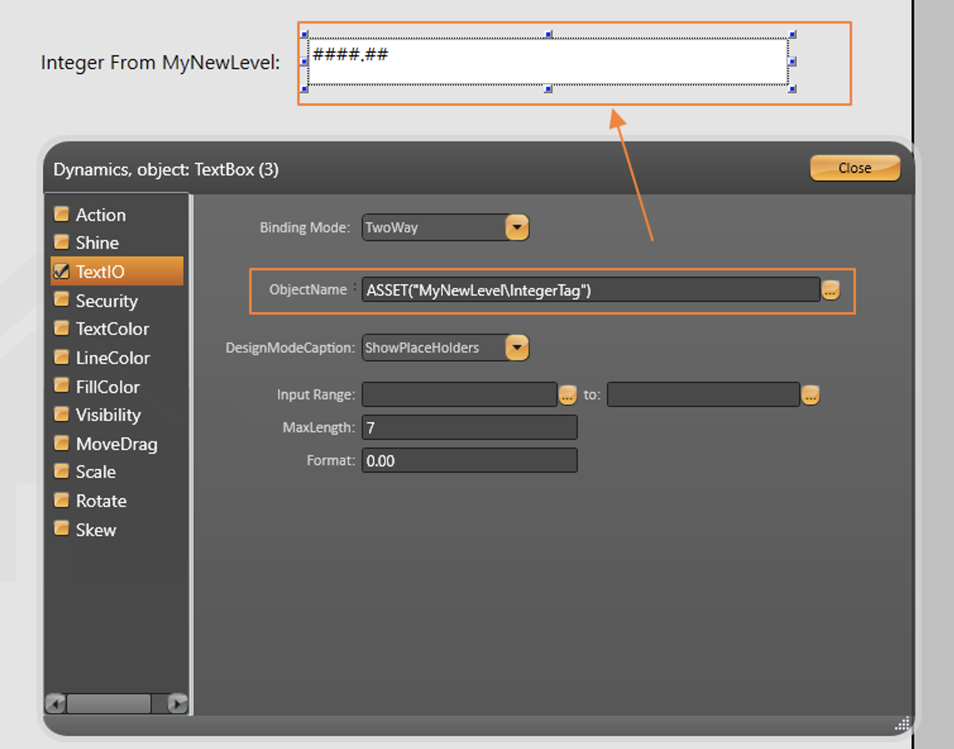The height and width of the screenshot is (749, 954).
Task: Click bottom-right resize handle of the textbox
Action: click(x=792, y=88)
